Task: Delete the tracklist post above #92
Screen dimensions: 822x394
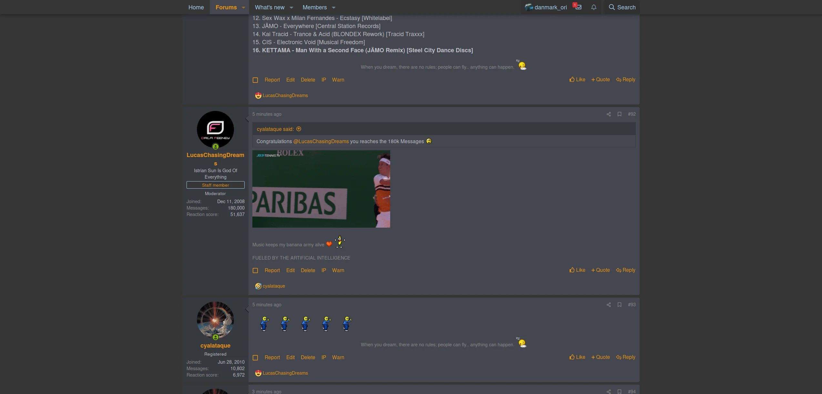Action: point(308,80)
